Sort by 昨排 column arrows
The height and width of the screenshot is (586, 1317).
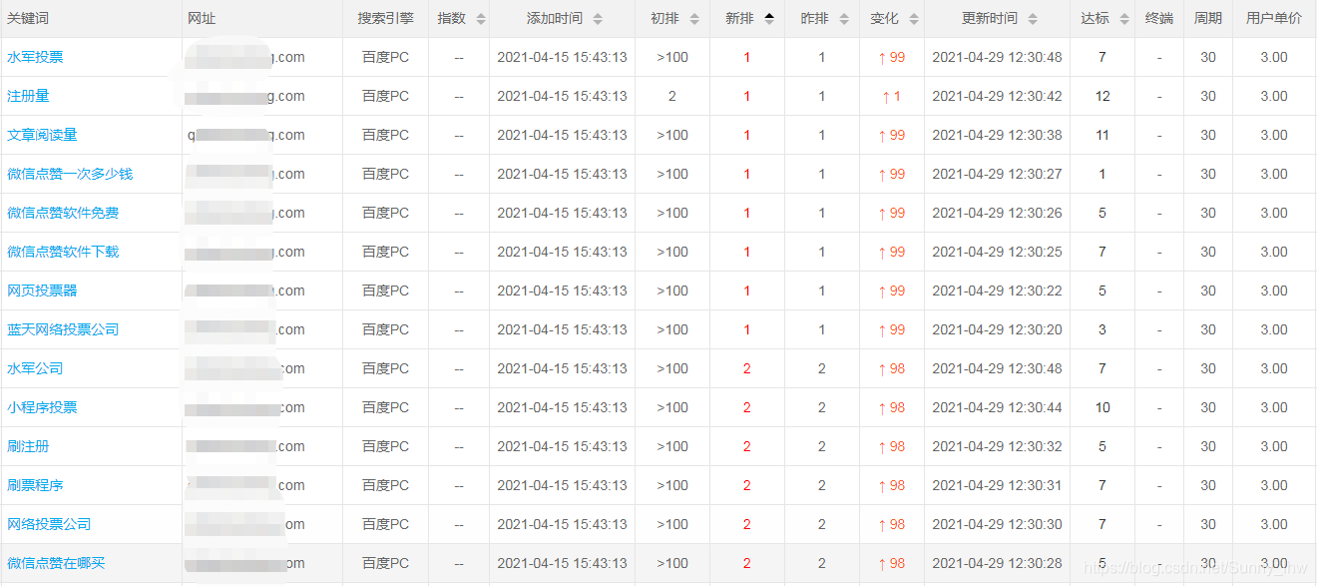click(x=844, y=19)
